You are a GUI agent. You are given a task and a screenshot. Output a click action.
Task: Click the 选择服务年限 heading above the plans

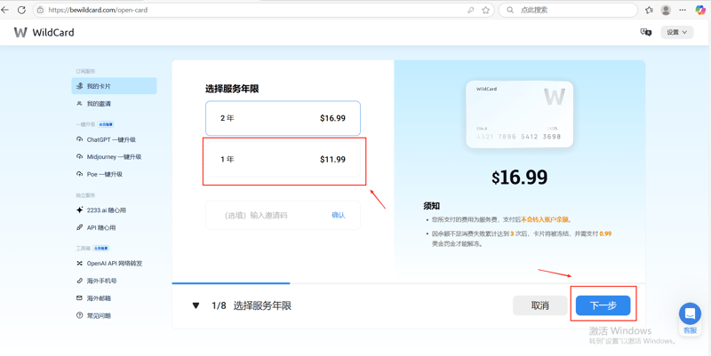coord(232,90)
